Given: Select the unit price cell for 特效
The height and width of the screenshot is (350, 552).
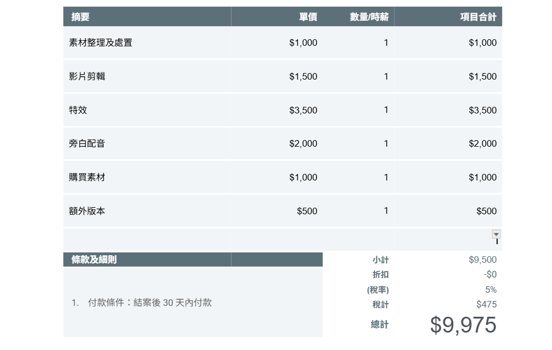Looking at the screenshot, I should [x=303, y=110].
